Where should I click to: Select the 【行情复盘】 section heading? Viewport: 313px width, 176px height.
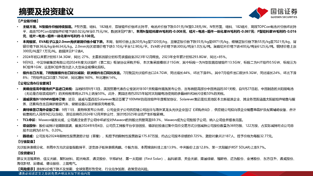click(x=26, y=142)
